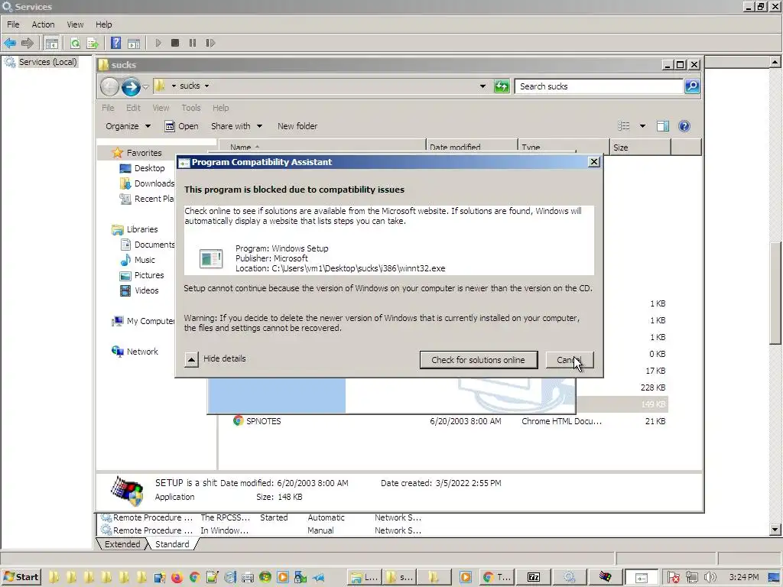
Task: Select Desktop in the navigation pane
Action: click(149, 168)
